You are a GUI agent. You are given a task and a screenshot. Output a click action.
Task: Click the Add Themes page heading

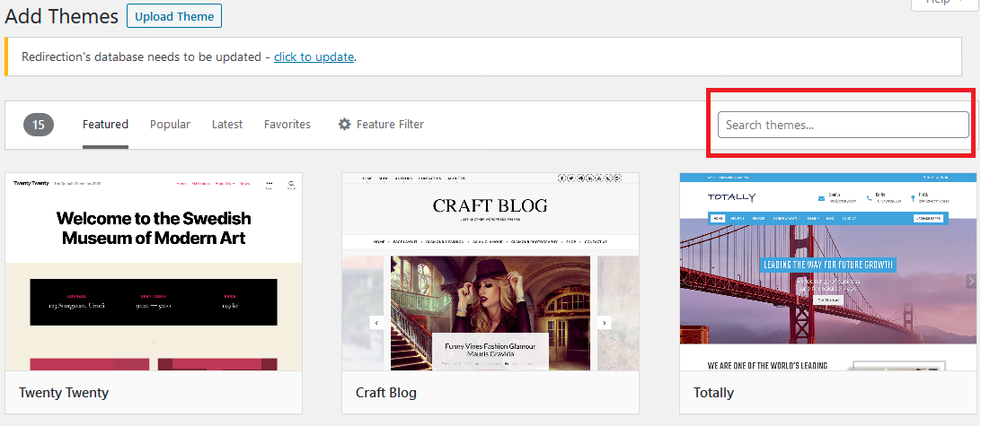[61, 16]
